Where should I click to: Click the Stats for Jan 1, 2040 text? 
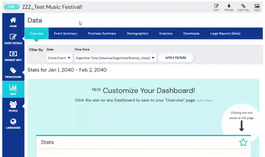point(67,70)
